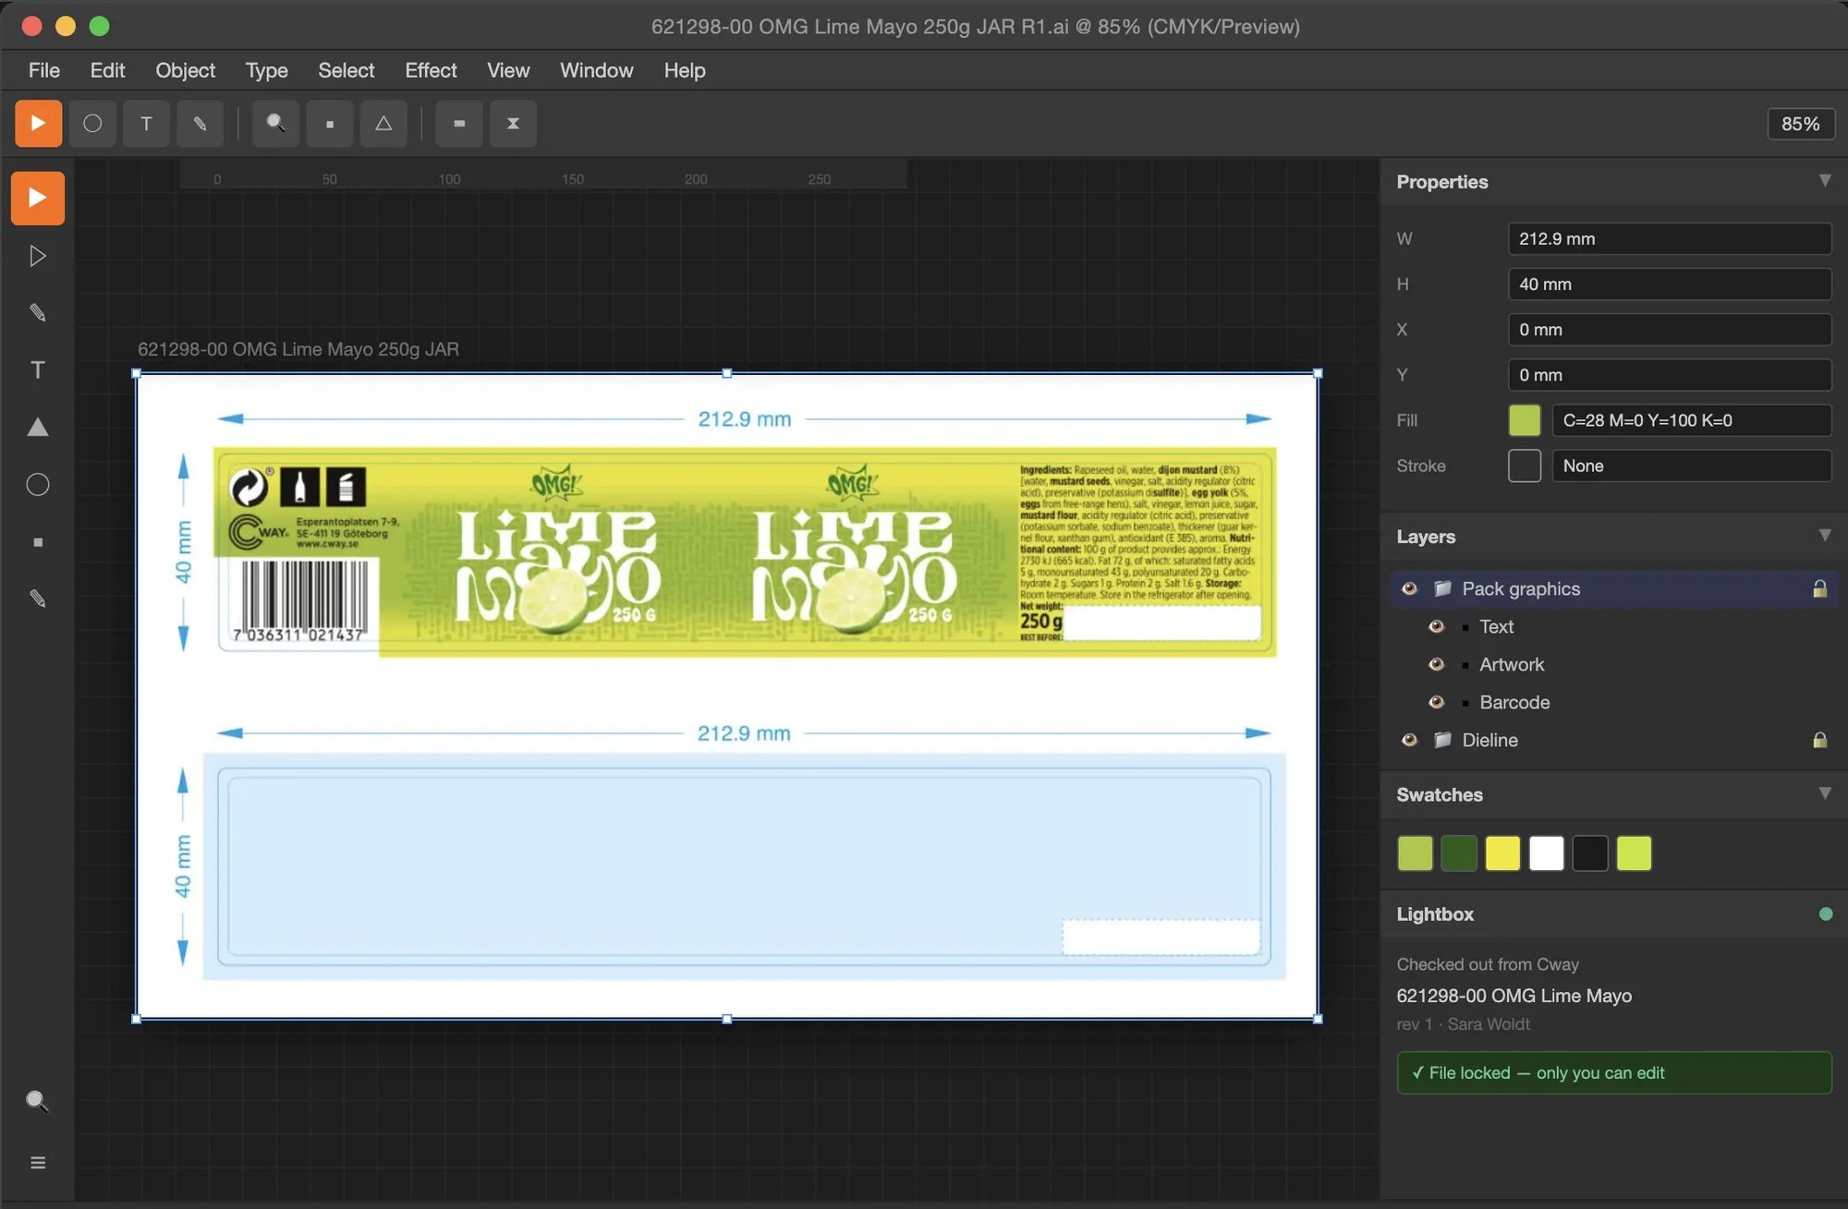Pick the pencil tool just above the Type tool
Screen dimensions: 1848x1209
(38, 313)
